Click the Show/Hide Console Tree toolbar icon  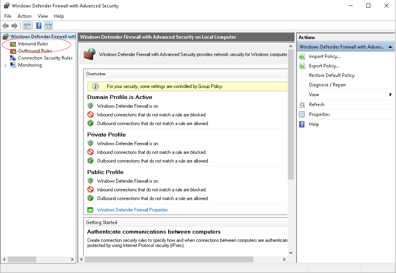click(x=27, y=25)
